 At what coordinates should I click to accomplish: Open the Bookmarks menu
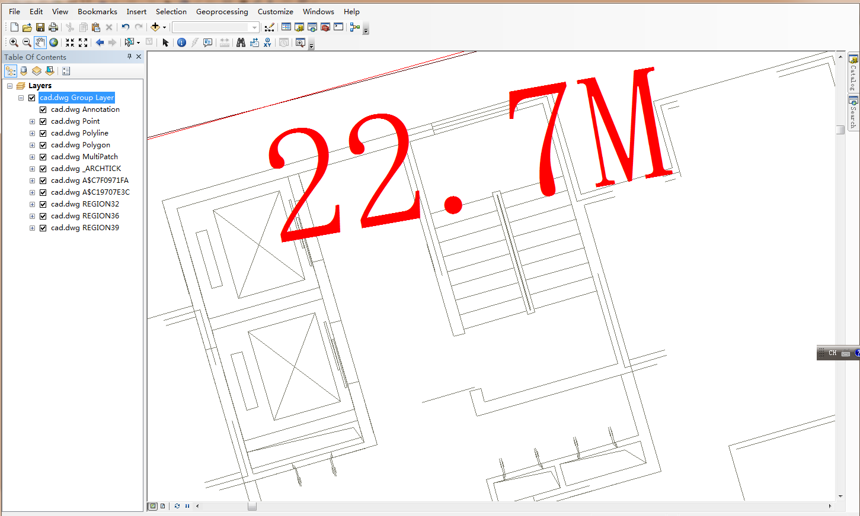pos(98,11)
